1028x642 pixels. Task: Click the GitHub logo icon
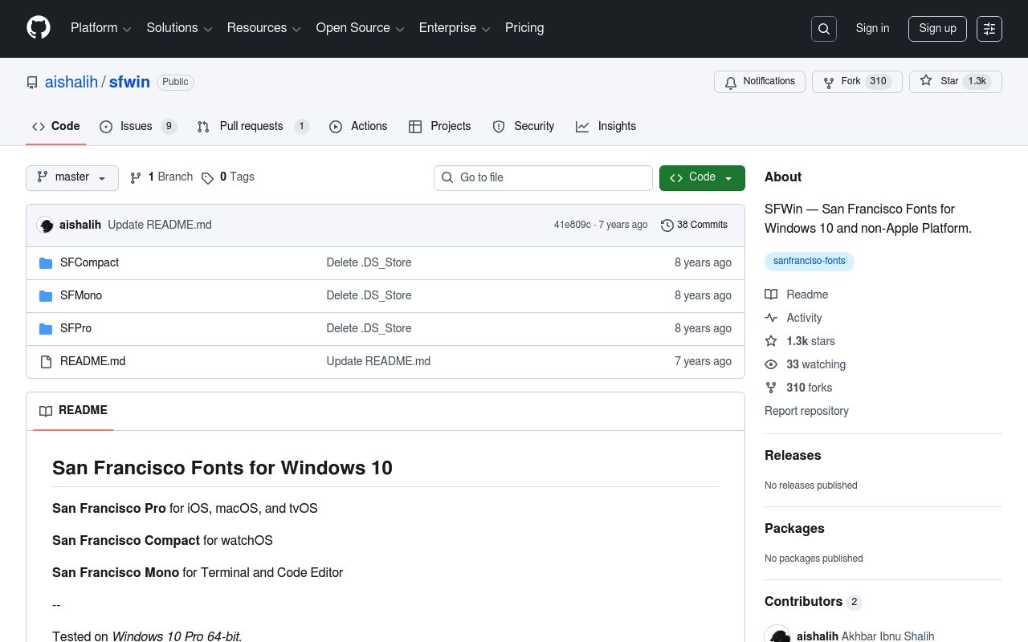pos(39,28)
